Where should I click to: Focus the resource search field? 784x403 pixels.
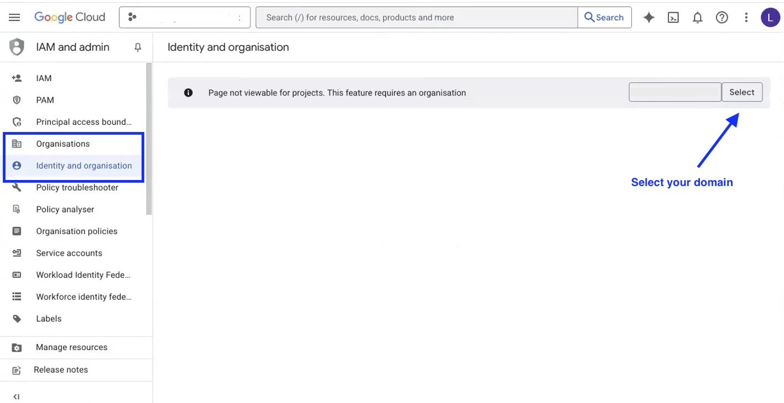417,18
